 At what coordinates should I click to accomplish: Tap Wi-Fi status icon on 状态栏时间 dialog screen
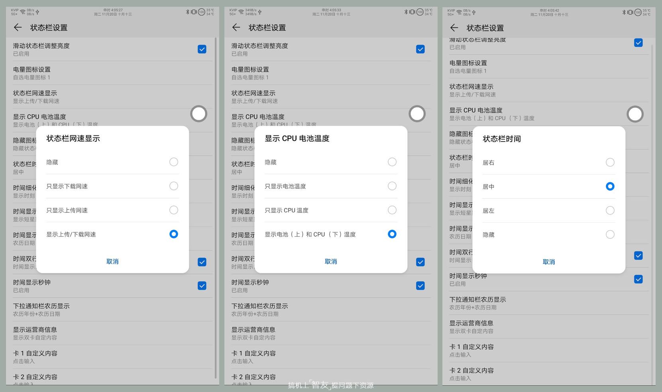tap(459, 12)
